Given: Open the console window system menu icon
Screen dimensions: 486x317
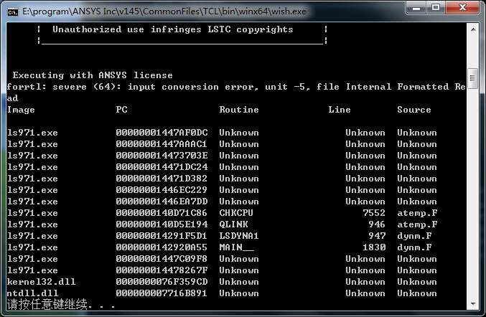Looking at the screenshot, I should [12, 10].
